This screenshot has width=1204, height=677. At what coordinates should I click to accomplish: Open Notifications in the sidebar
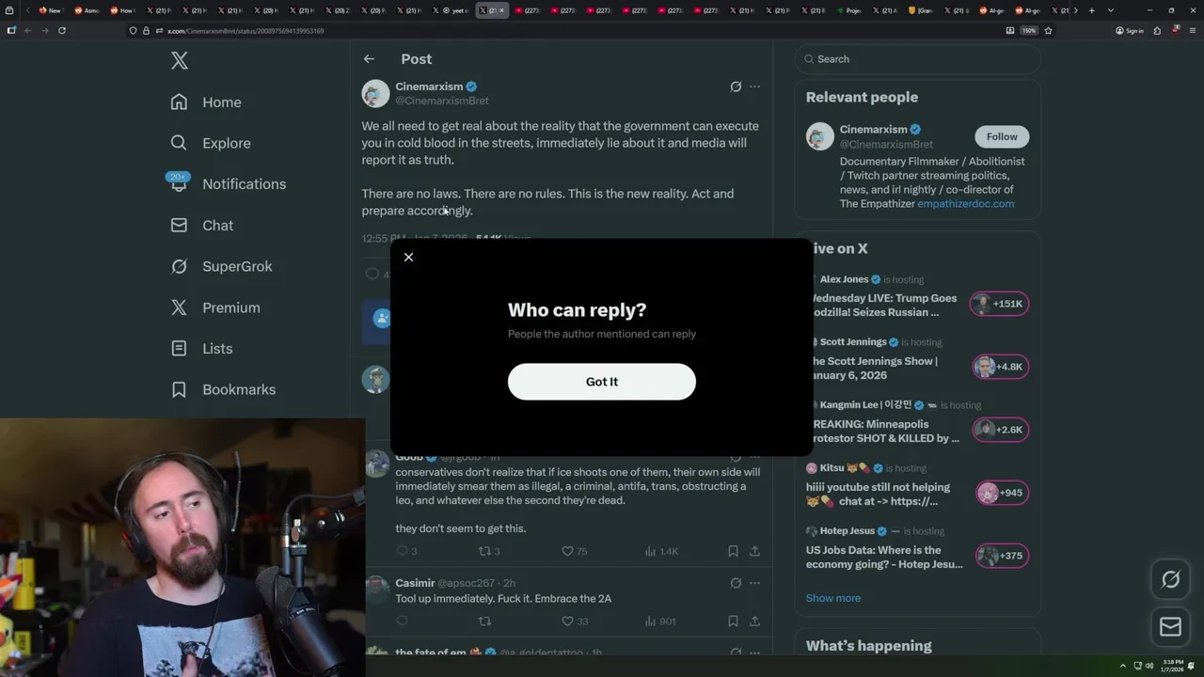(x=229, y=184)
